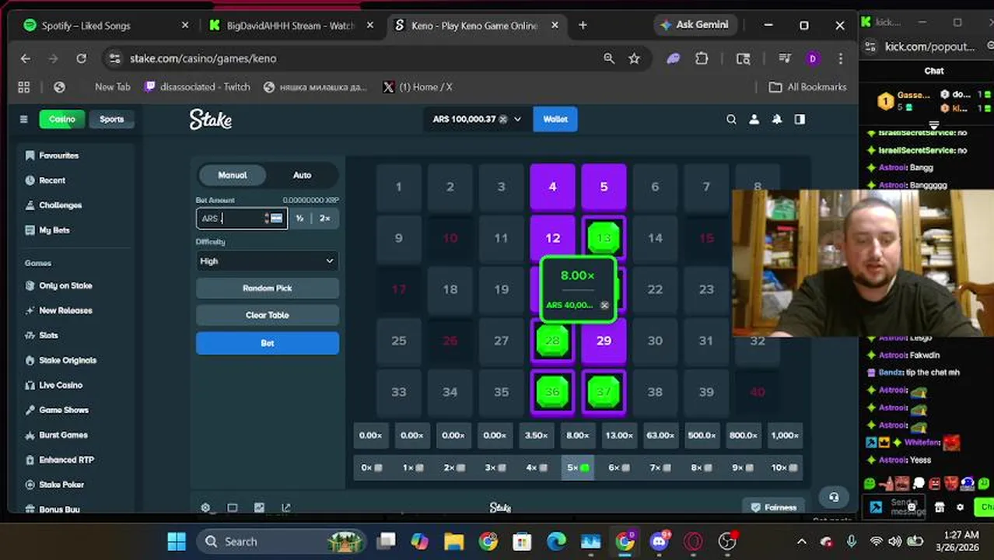Screen dimensions: 994x560
Task: Open the live support headset button
Action: click(834, 497)
